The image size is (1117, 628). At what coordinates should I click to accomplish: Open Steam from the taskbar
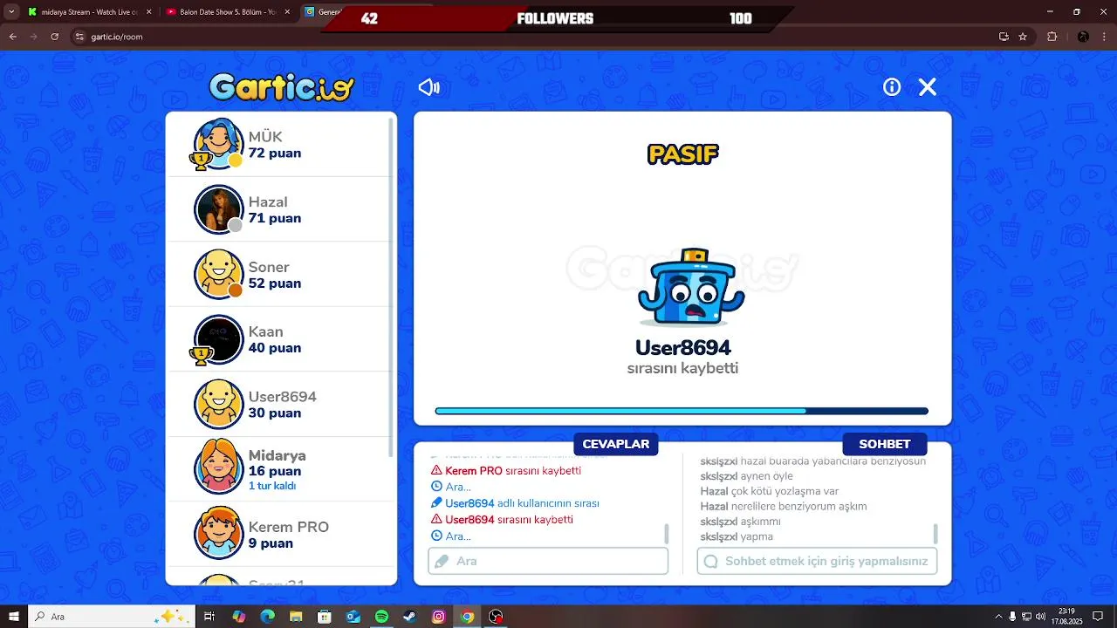[410, 617]
